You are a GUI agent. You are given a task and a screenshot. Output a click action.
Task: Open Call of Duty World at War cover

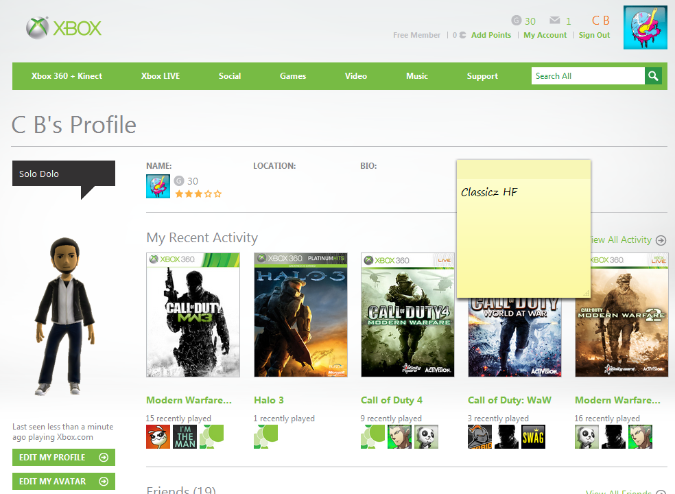[515, 337]
